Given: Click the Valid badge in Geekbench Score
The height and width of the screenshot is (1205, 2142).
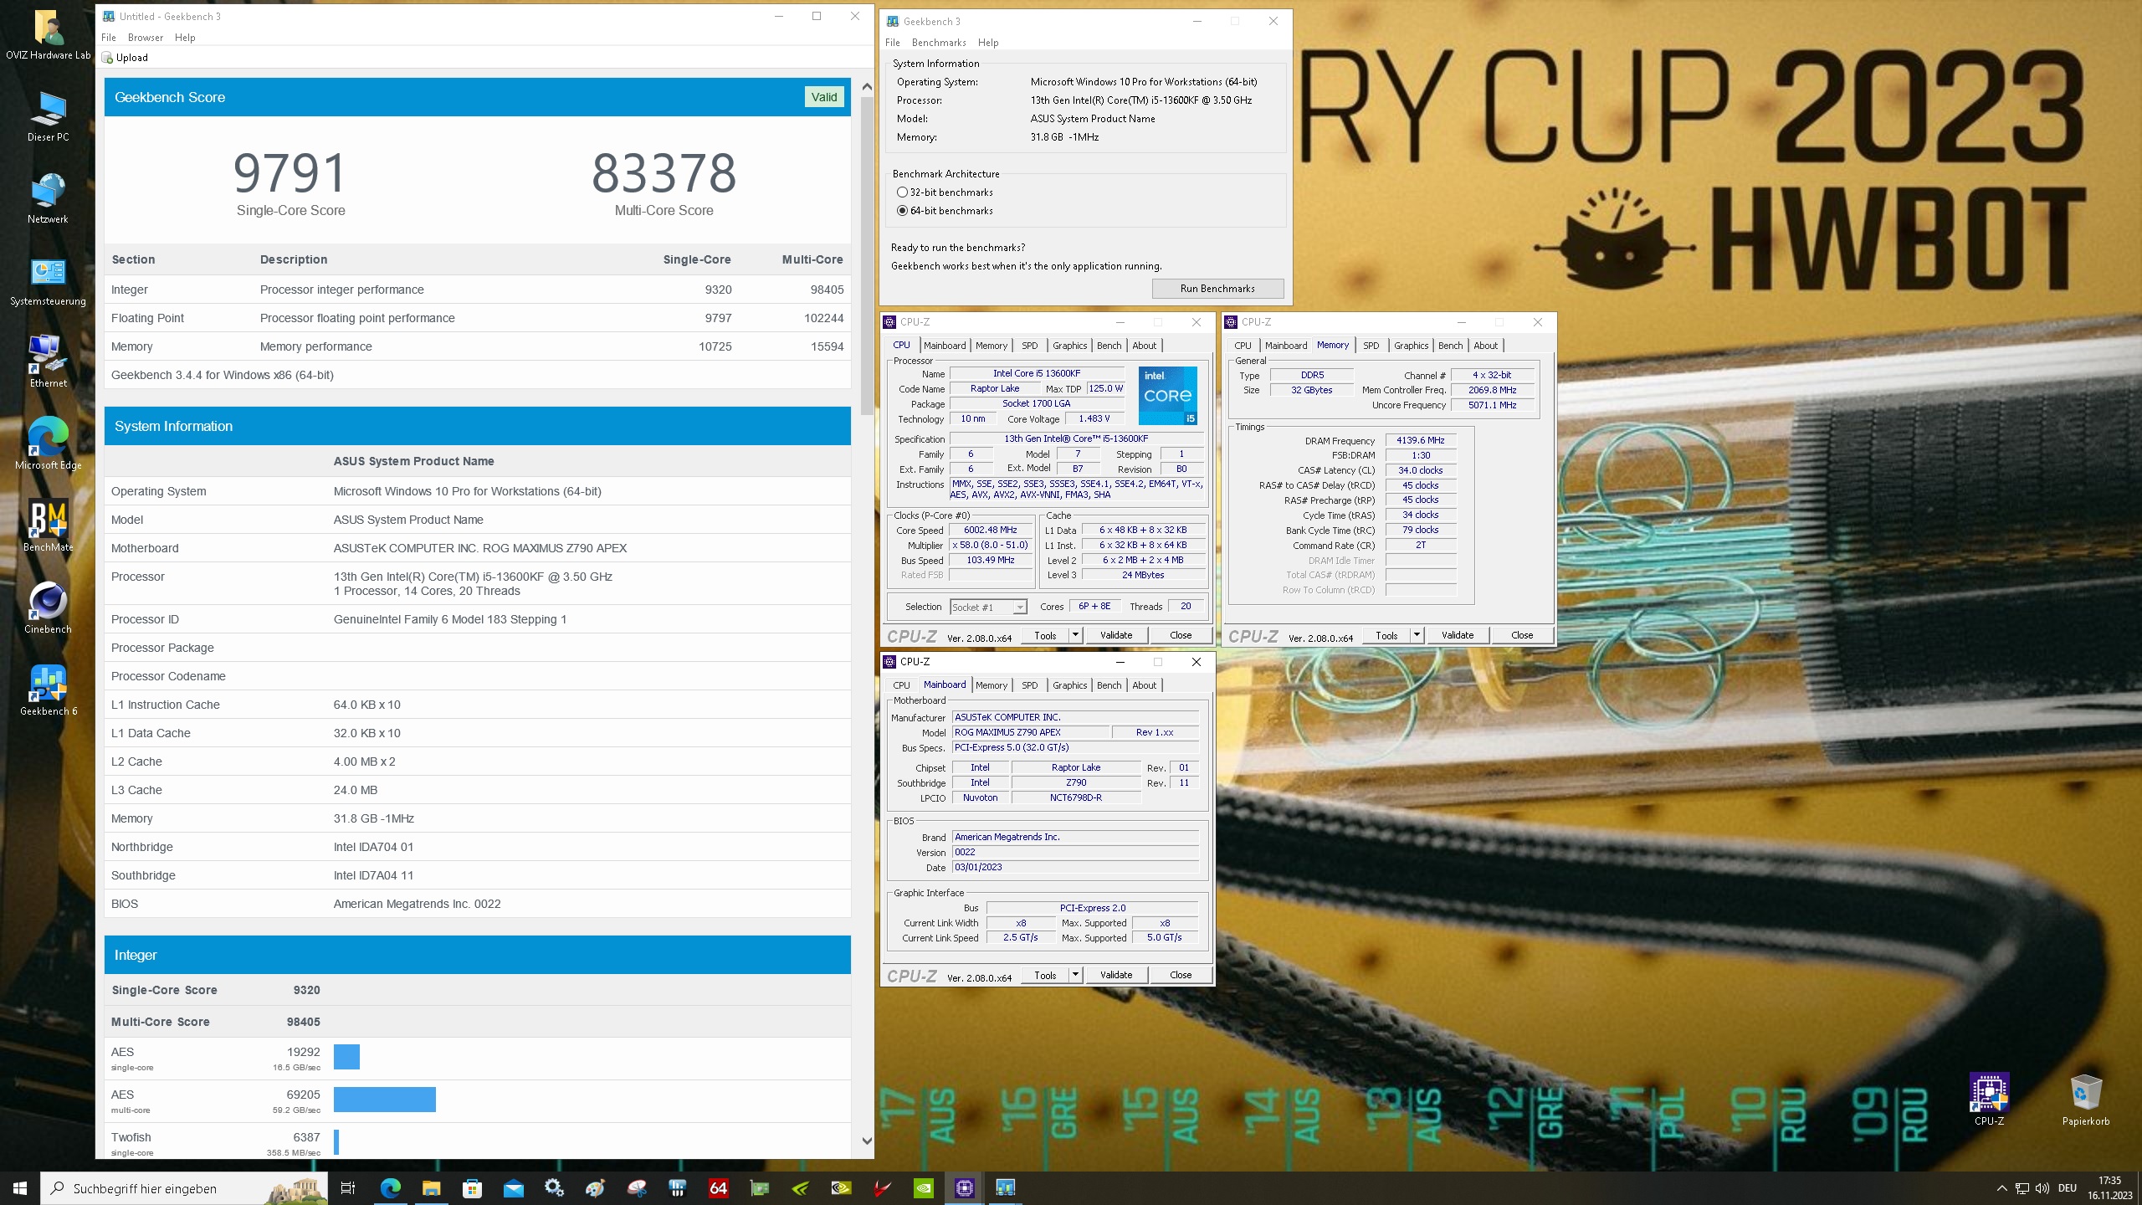Looking at the screenshot, I should pyautogui.click(x=823, y=97).
